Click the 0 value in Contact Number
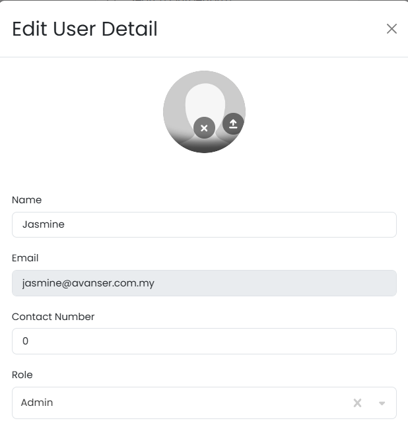The image size is (408, 427). (x=26, y=341)
